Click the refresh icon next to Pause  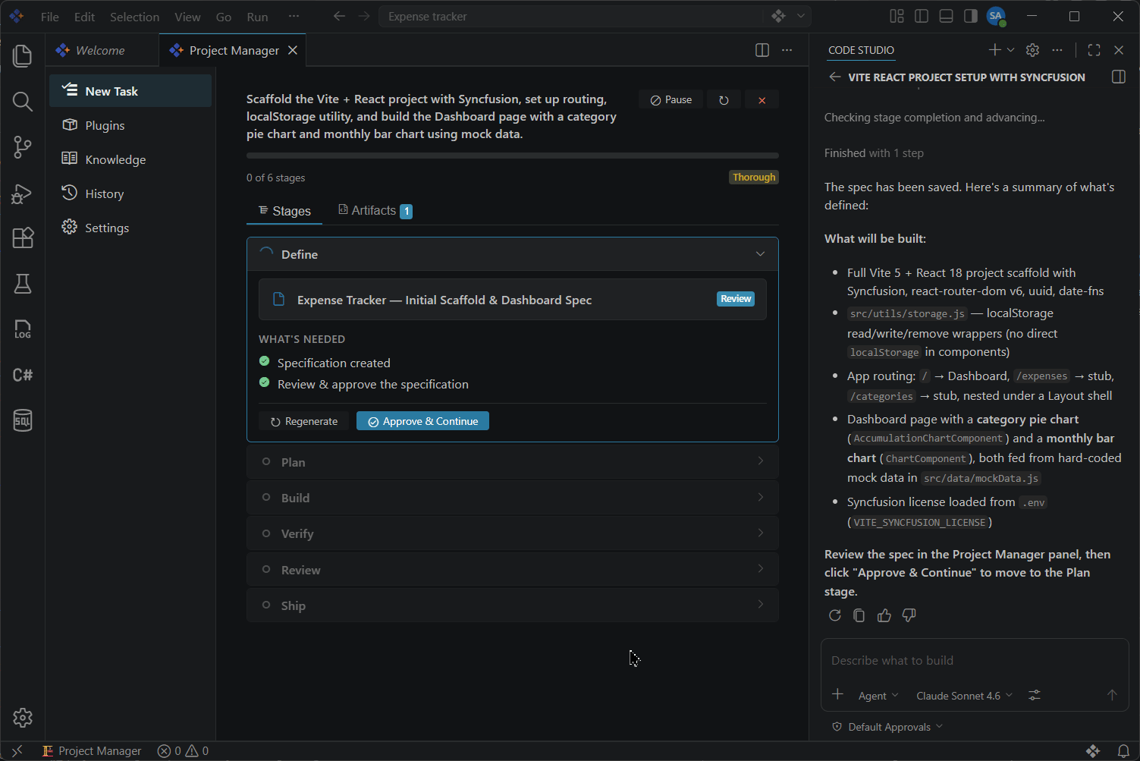tap(724, 99)
